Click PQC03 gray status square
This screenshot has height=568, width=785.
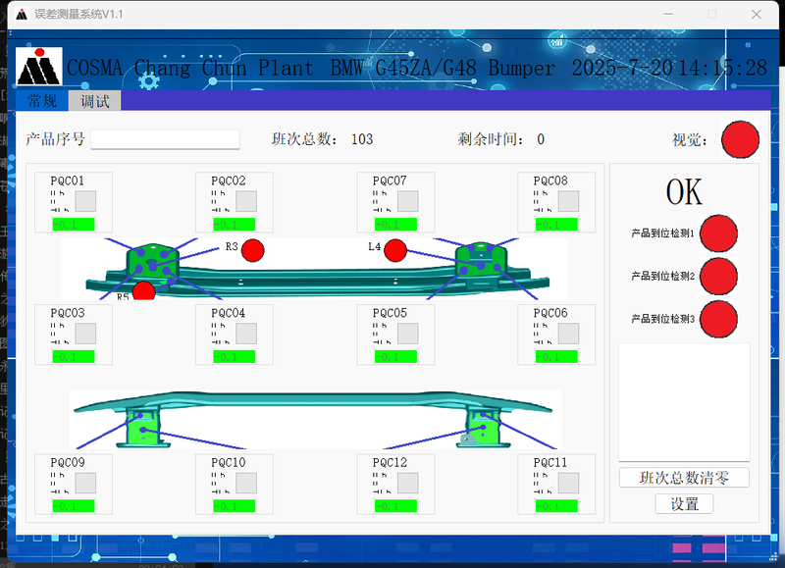click(x=85, y=334)
